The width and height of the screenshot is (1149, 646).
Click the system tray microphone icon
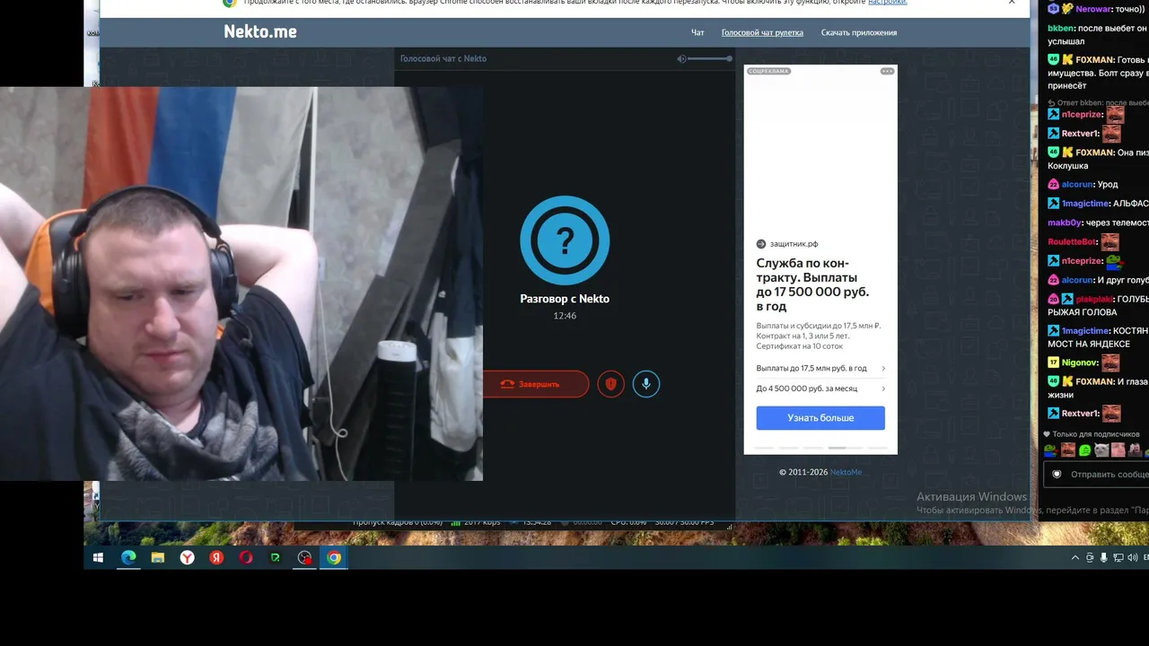[x=1103, y=557]
